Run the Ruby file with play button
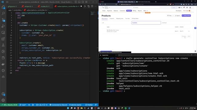This screenshot has width=197, height=110. coord(85,6)
